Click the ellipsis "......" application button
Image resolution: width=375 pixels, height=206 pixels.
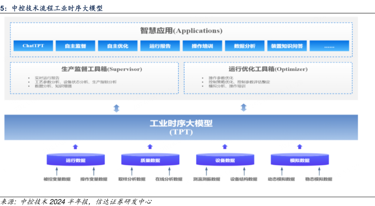click(329, 46)
